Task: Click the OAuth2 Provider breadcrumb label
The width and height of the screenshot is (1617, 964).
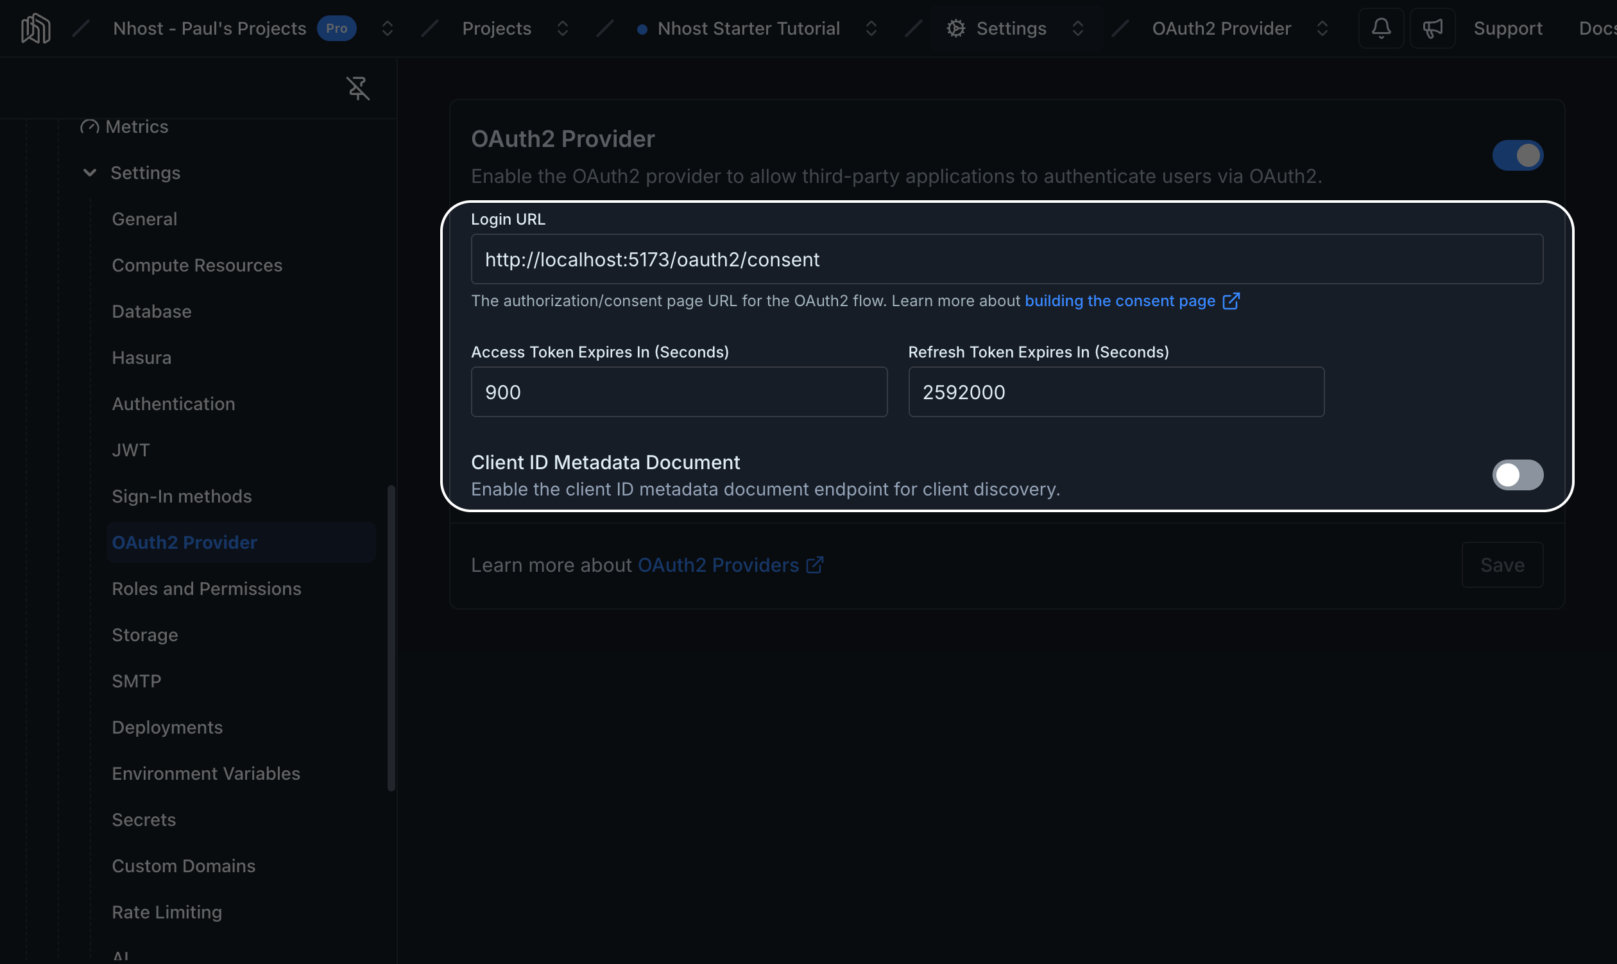Action: point(1222,29)
